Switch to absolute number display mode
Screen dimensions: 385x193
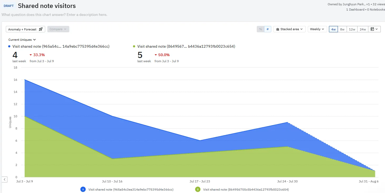[268, 29]
